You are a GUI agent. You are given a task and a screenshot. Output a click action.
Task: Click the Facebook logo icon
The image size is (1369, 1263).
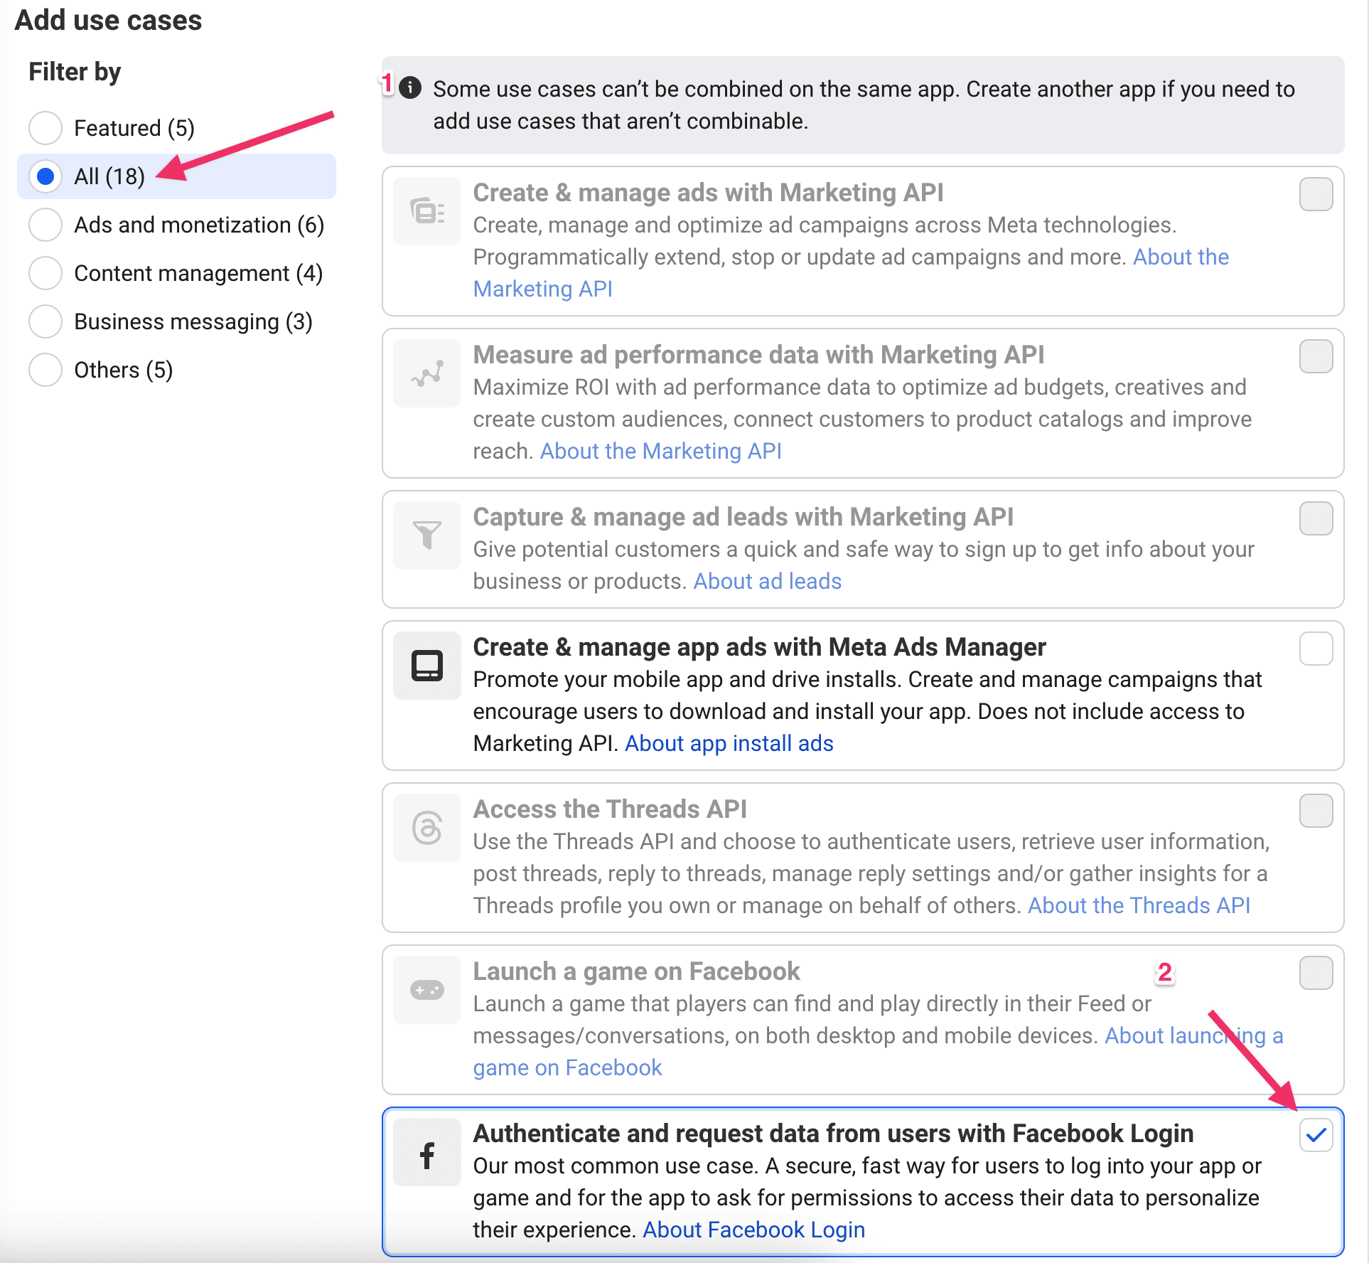click(427, 1152)
